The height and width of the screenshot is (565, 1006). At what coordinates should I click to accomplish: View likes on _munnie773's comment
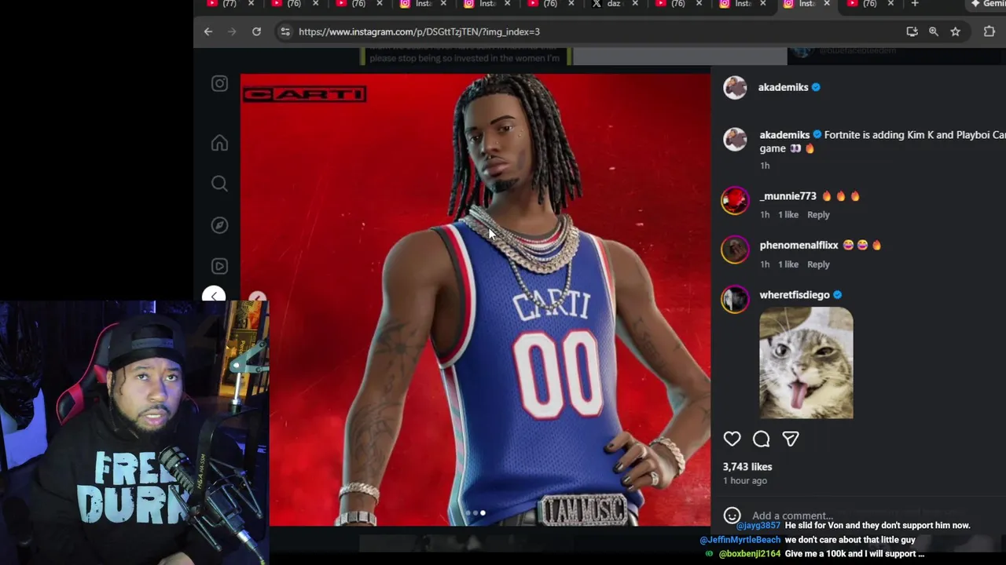[788, 215]
